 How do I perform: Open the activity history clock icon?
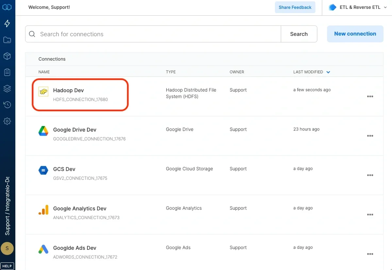(7, 105)
